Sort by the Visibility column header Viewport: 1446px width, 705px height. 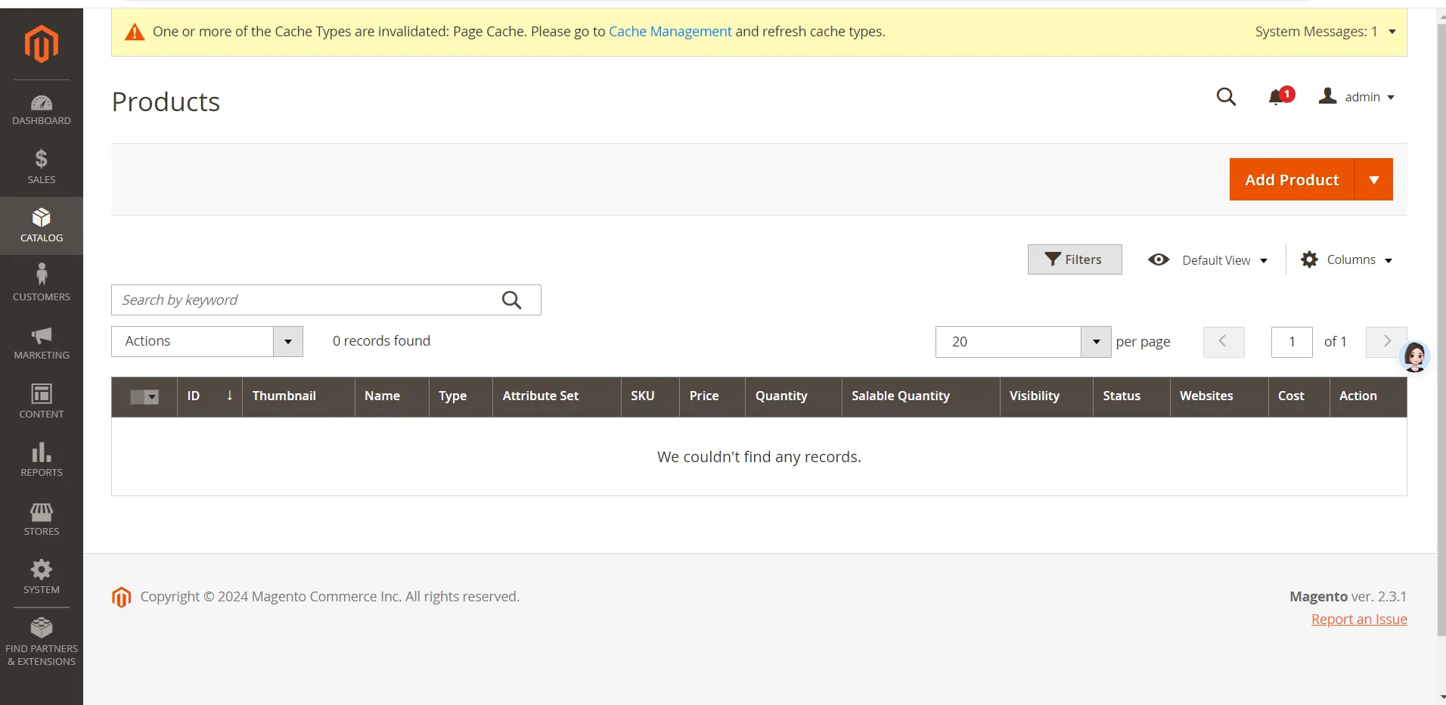tap(1046, 397)
